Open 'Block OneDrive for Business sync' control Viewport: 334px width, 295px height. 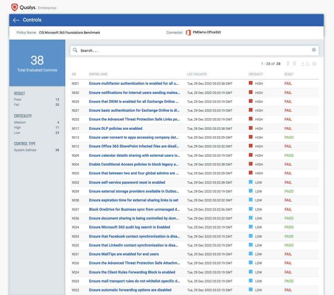coord(134,210)
